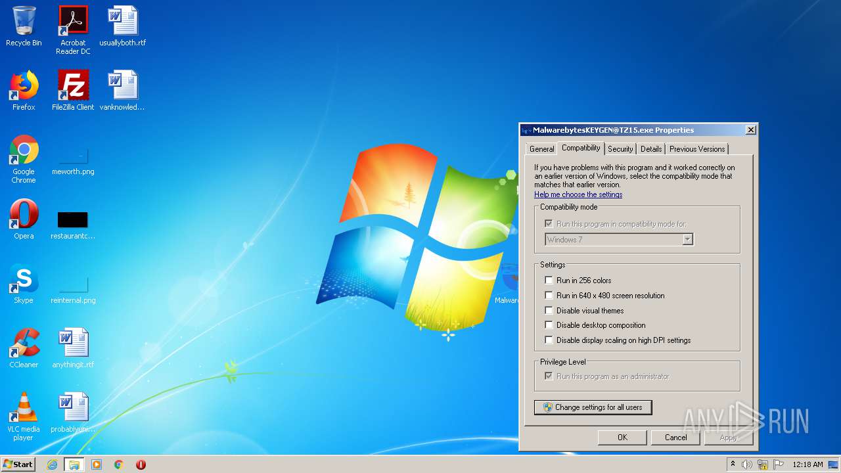Screen dimensions: 841x473
Task: Confirm with the OK button
Action: 622,438
